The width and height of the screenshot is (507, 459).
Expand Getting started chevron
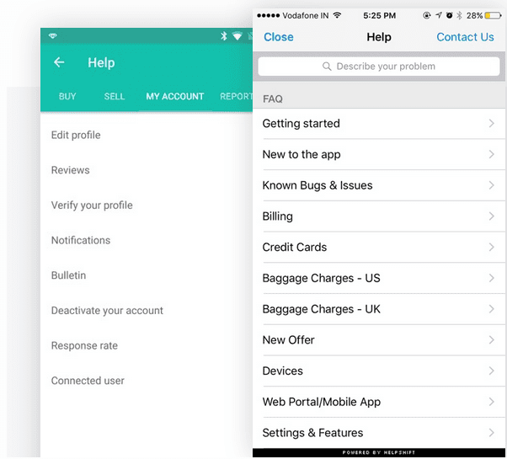pyautogui.click(x=491, y=124)
